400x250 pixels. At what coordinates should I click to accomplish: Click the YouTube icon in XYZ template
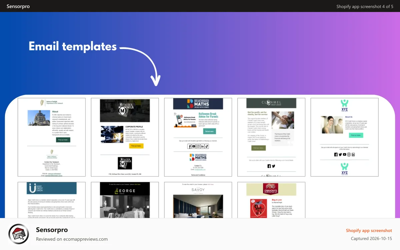point(345,155)
